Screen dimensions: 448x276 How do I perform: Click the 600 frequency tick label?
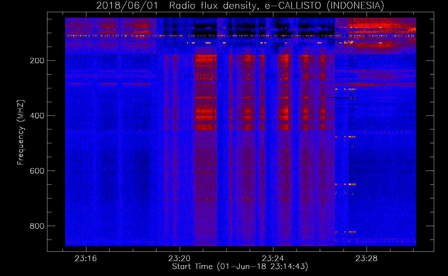pos(37,171)
